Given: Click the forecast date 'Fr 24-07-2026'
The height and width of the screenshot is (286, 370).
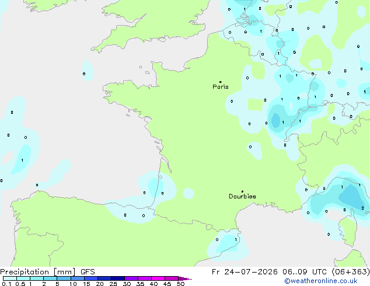Looking at the screenshot, I should click(x=245, y=272).
